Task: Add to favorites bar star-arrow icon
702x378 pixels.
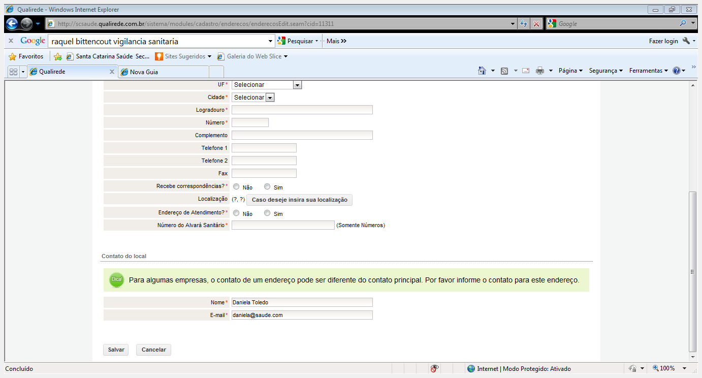Action: pyautogui.click(x=58, y=56)
